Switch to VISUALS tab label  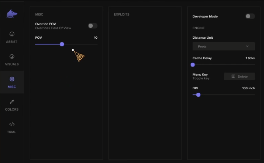pyautogui.click(x=12, y=64)
